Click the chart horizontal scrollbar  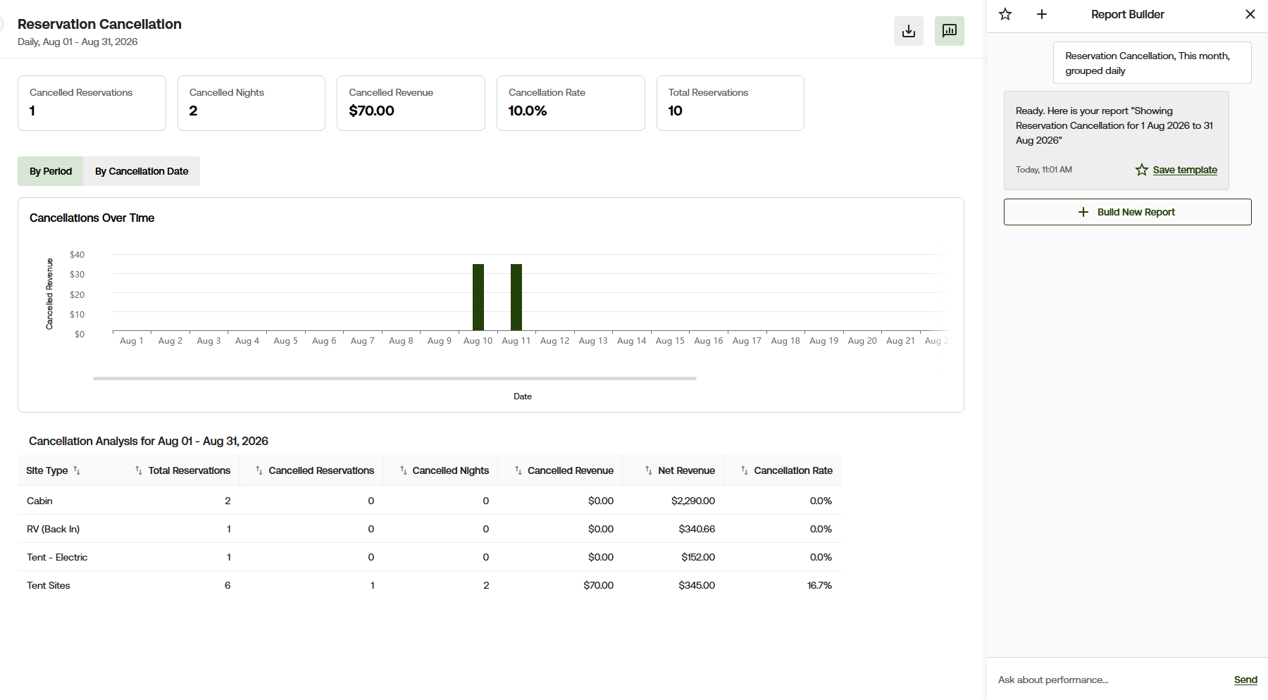coord(394,378)
